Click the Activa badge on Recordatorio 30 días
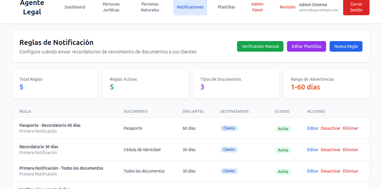 (x=283, y=150)
